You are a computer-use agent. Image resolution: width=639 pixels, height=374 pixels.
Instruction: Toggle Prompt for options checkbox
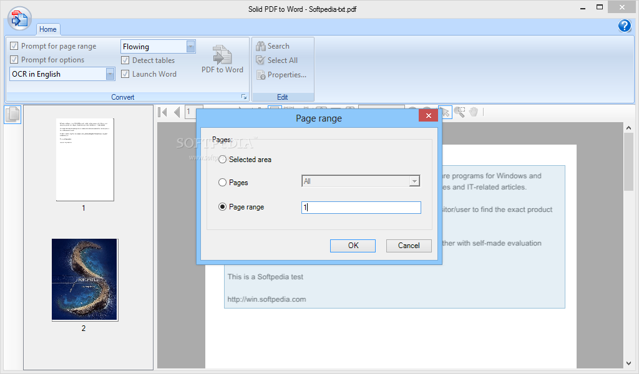(x=14, y=60)
